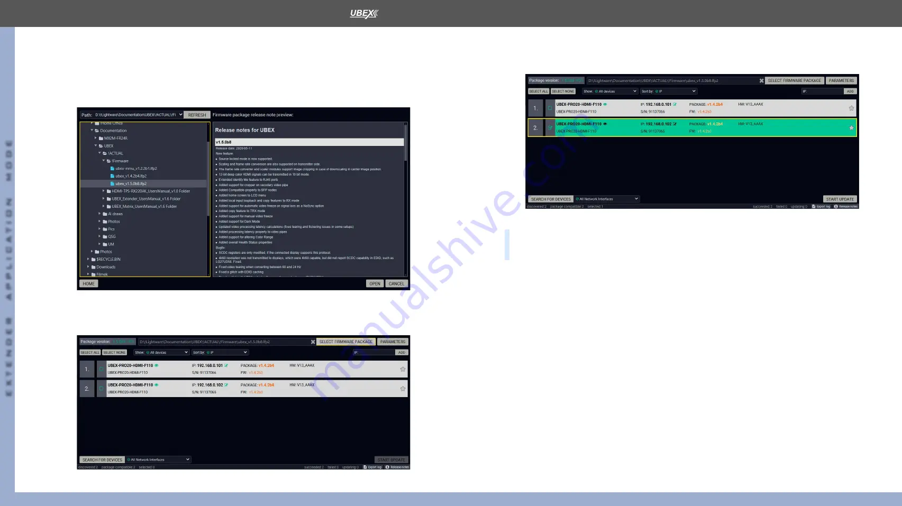Click Export log icon in lower-left window status bar

pos(365,467)
